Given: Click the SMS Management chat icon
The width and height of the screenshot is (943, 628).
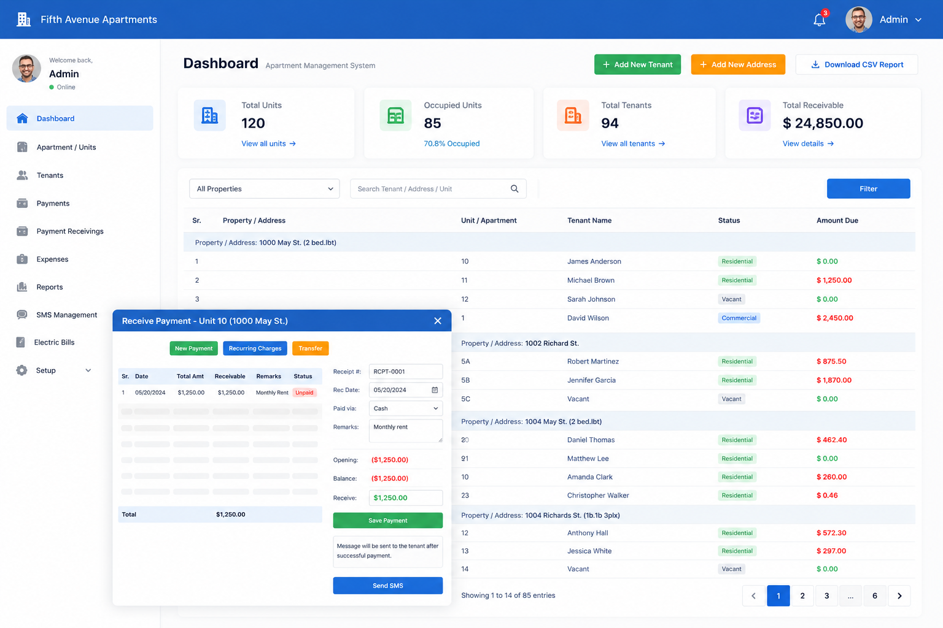Looking at the screenshot, I should [22, 315].
